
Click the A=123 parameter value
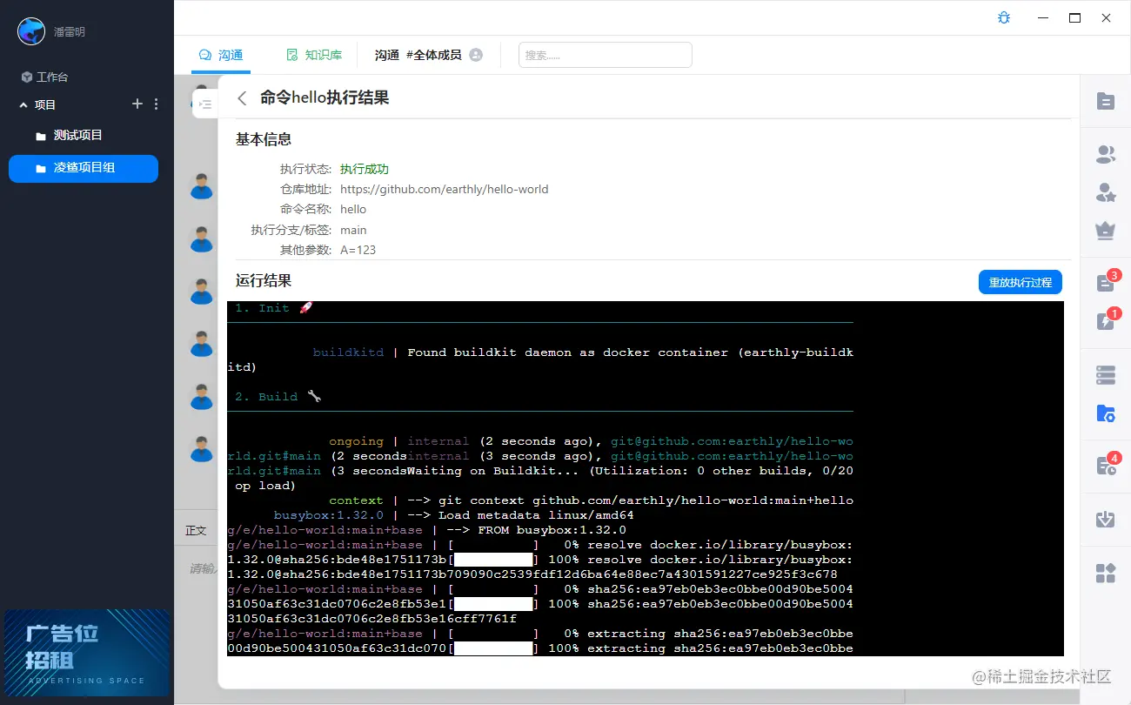click(358, 250)
